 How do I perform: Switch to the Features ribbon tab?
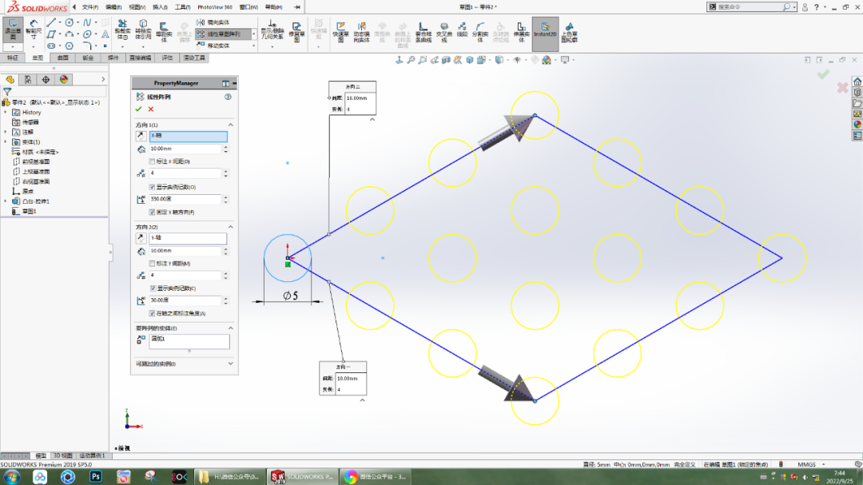point(14,58)
